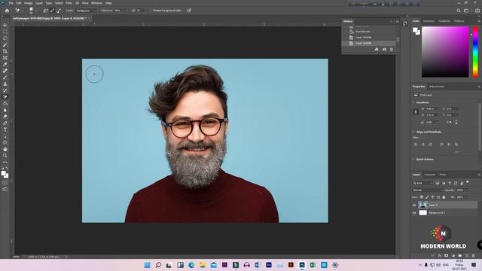Create new group folder in Layers panel
Viewport: 482px width, 271px height.
[x=460, y=256]
